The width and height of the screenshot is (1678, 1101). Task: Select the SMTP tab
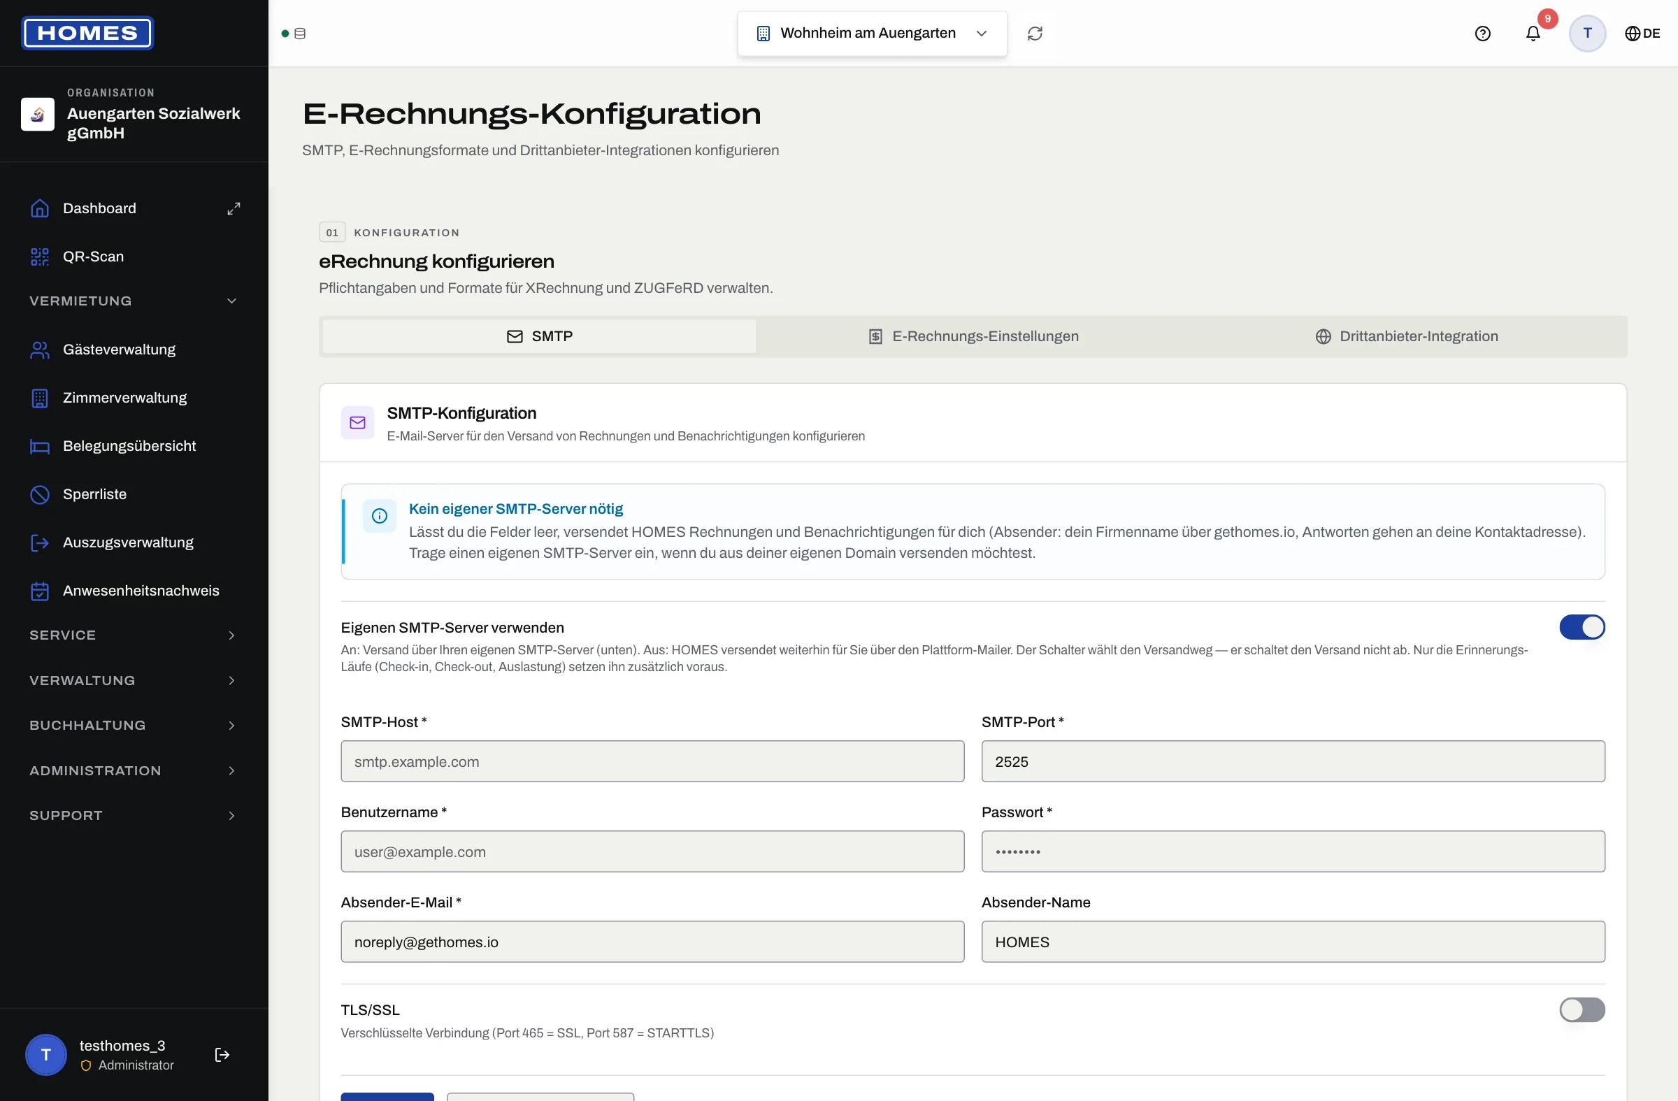coord(539,336)
